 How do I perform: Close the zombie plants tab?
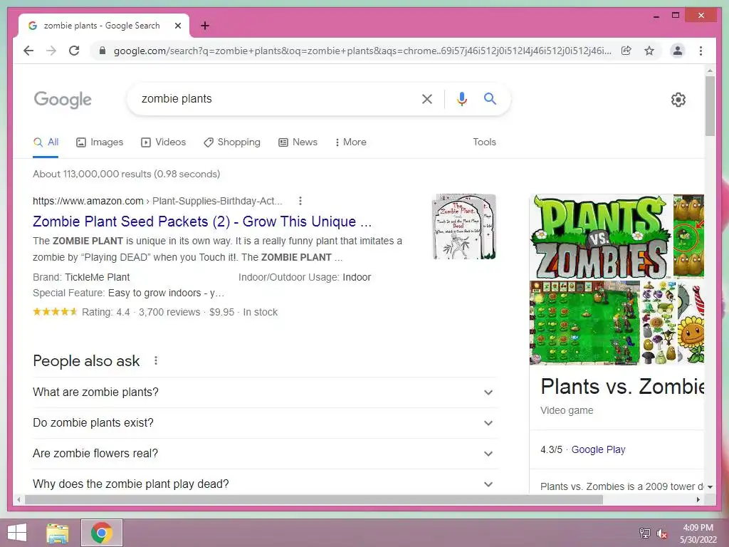point(177,26)
